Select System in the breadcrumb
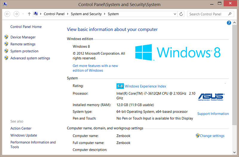 113,14
